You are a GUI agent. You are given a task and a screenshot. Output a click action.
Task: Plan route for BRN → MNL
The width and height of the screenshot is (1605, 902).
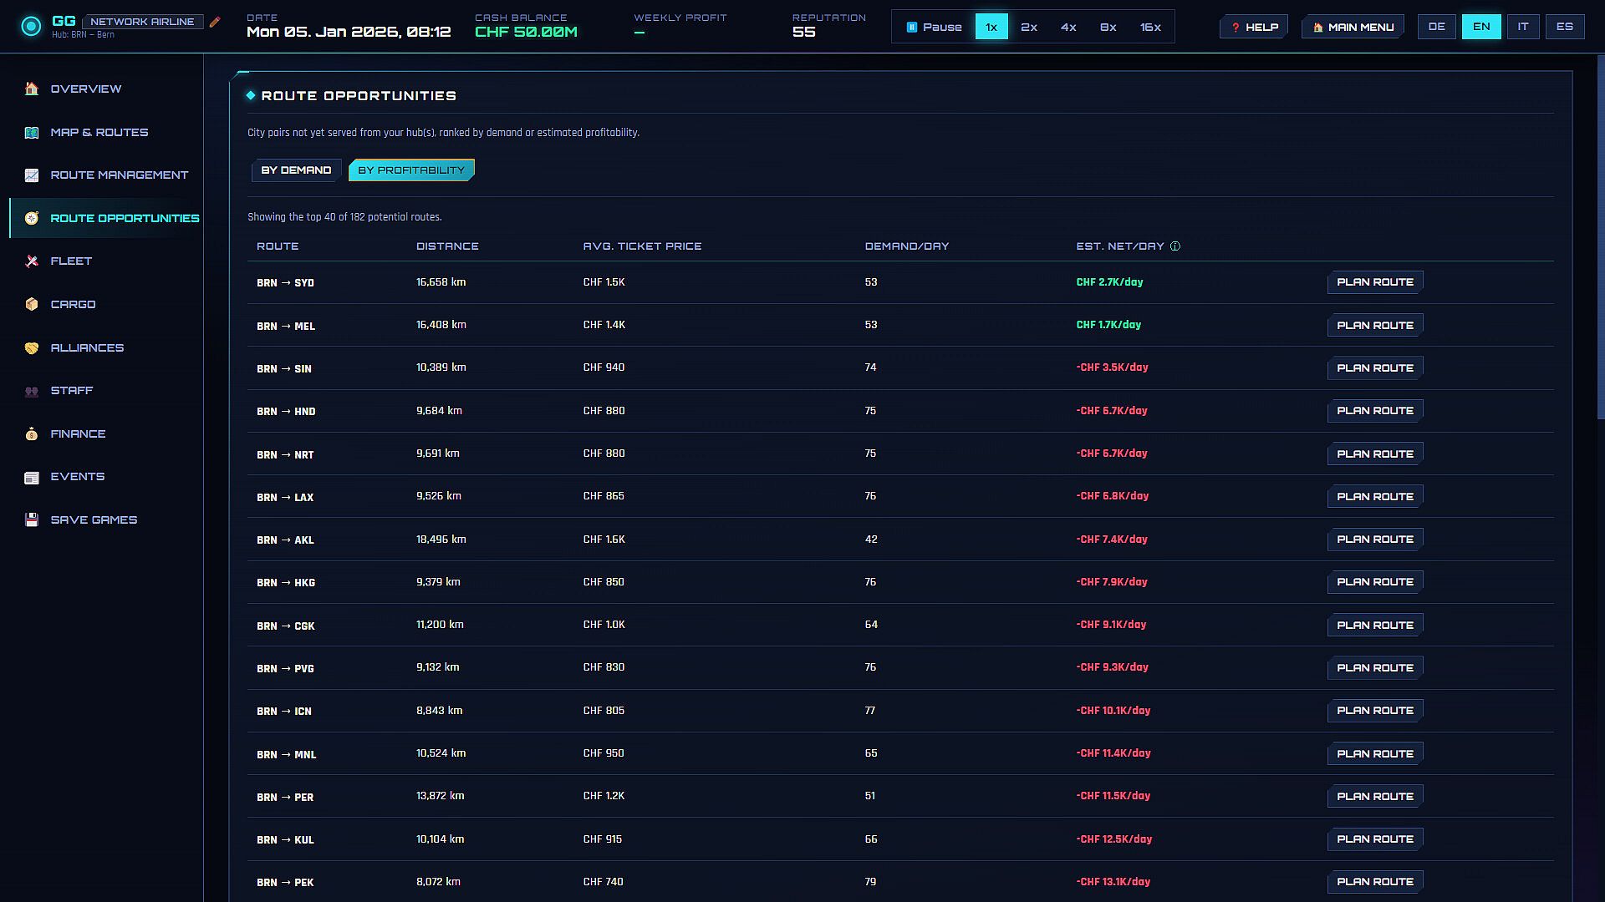1375,753
